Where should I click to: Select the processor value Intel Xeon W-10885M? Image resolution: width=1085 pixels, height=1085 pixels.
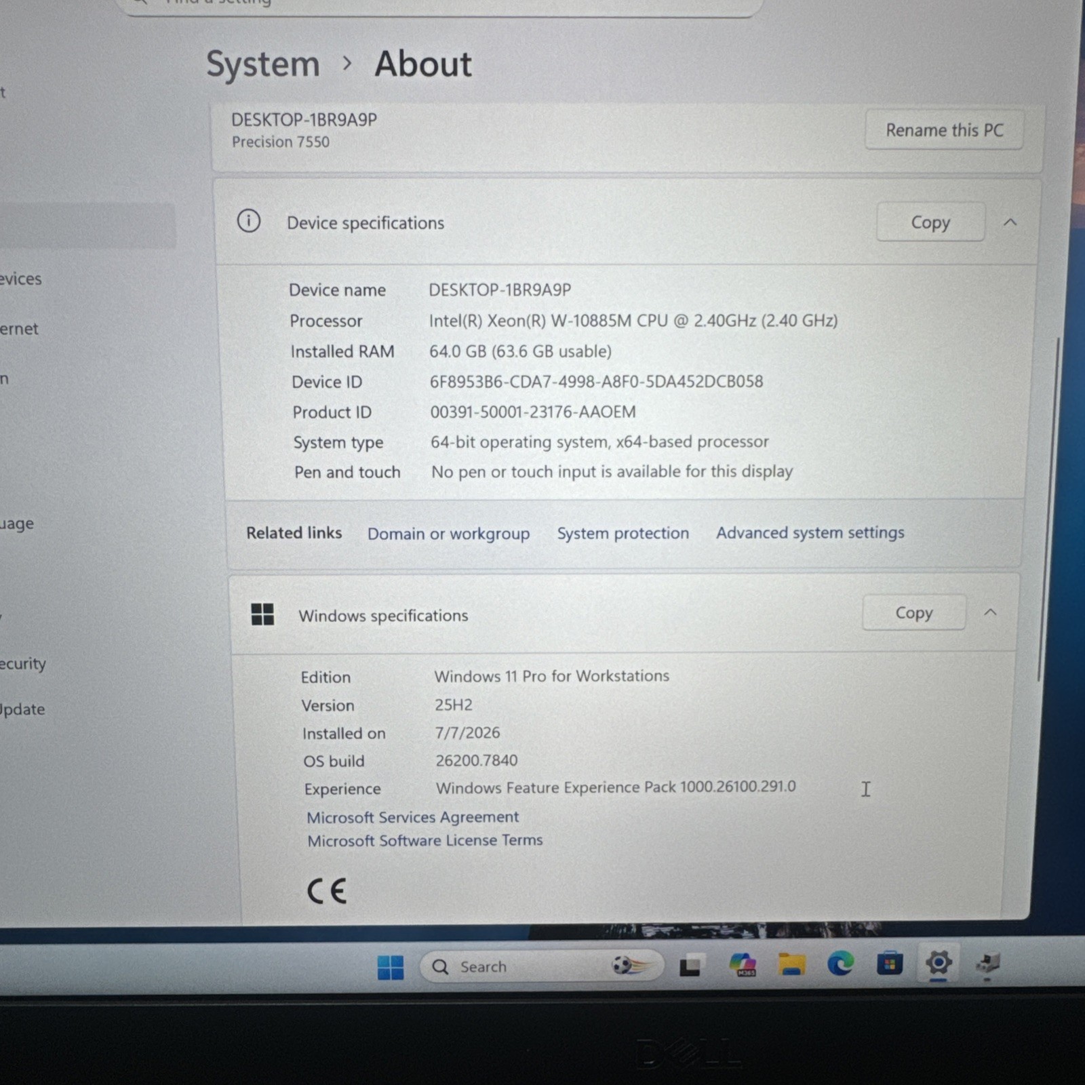tap(633, 320)
